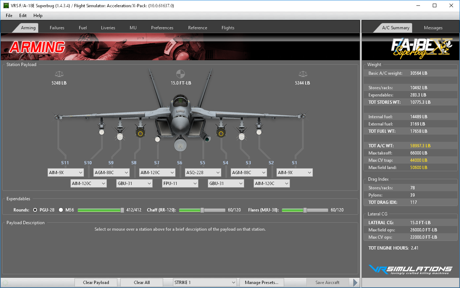460x288 pixels.
Task: Open the S9 AGM-88C station dropdown
Action: tap(112, 173)
